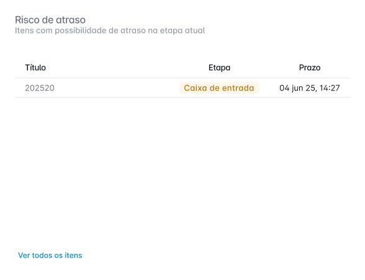
Task: Select the deadline '04 jun 25, 14:27'
Action: [310, 88]
